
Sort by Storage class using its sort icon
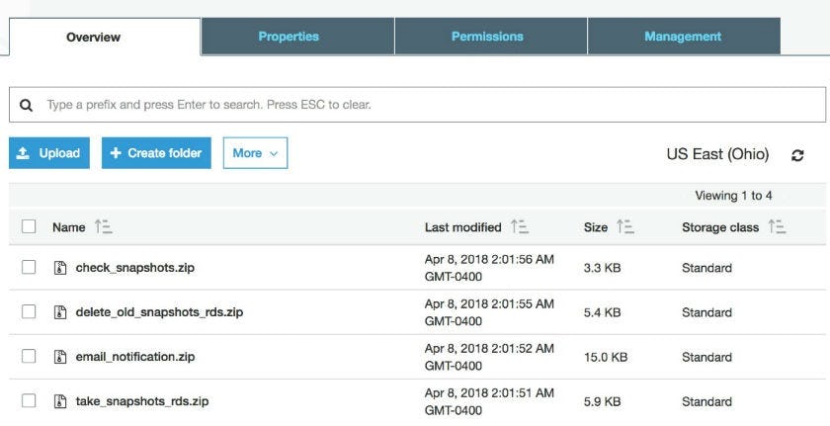777,227
